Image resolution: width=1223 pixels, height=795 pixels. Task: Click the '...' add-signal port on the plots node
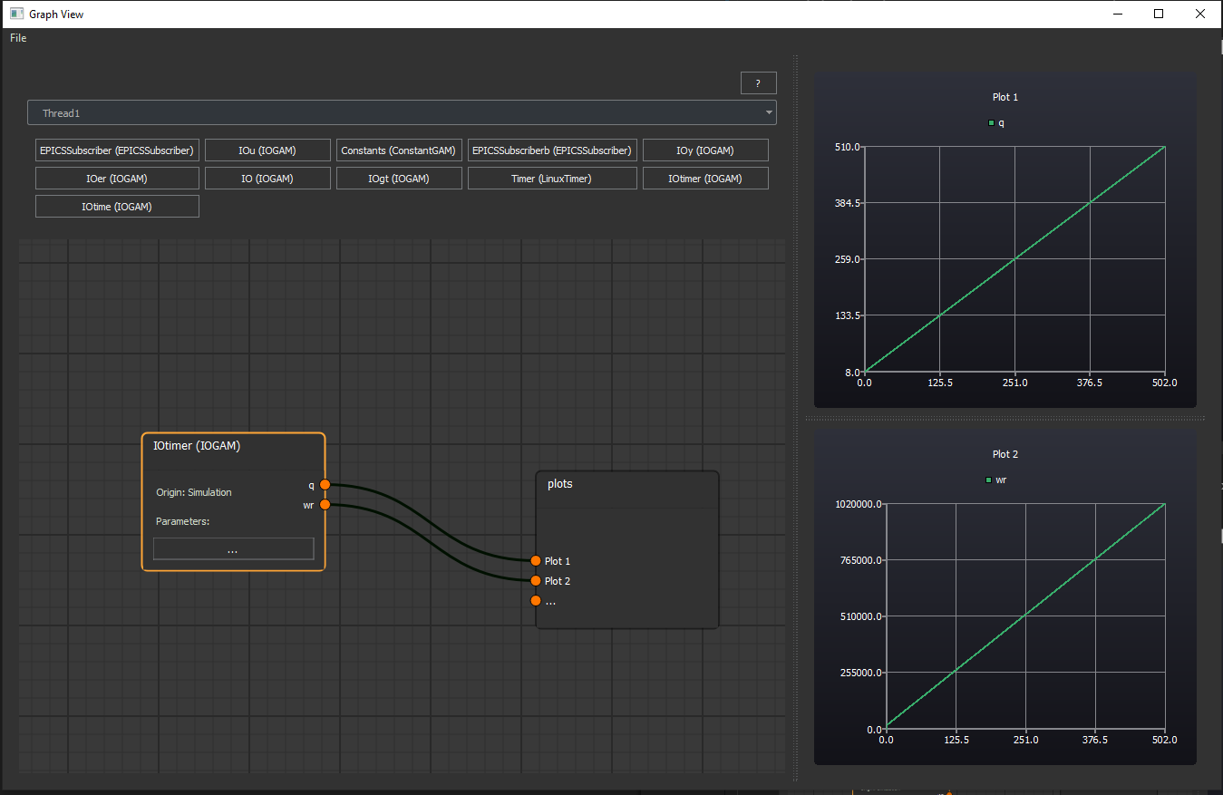[x=536, y=600]
